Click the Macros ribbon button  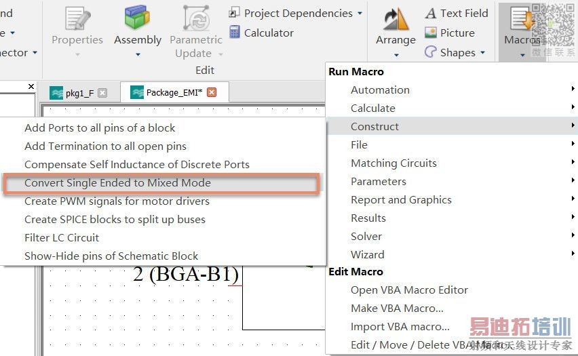click(521, 27)
